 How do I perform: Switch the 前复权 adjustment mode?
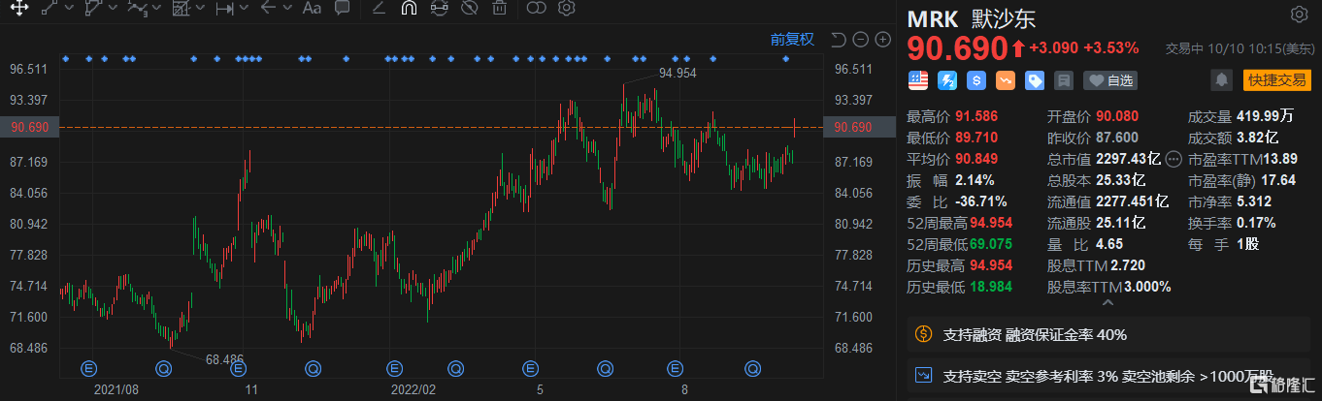pos(792,40)
